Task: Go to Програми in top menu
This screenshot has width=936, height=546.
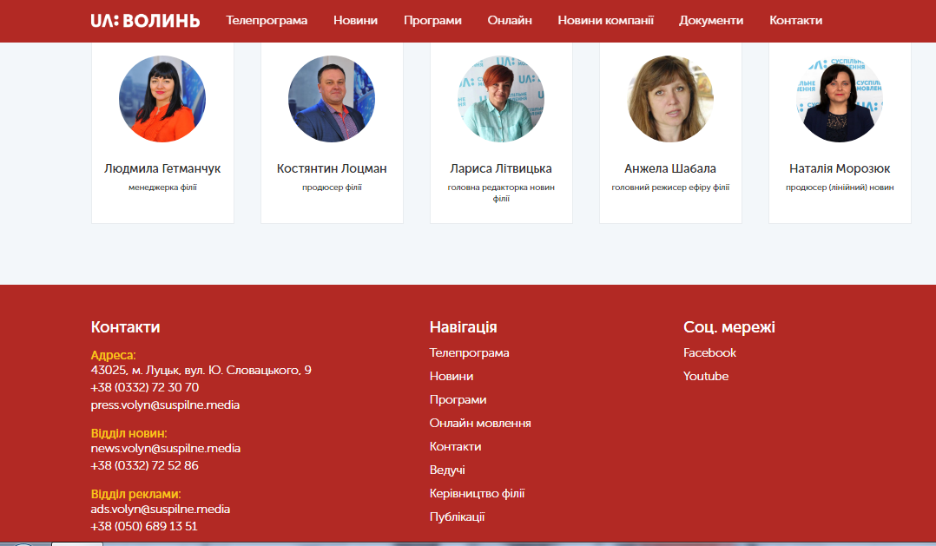Action: tap(432, 20)
